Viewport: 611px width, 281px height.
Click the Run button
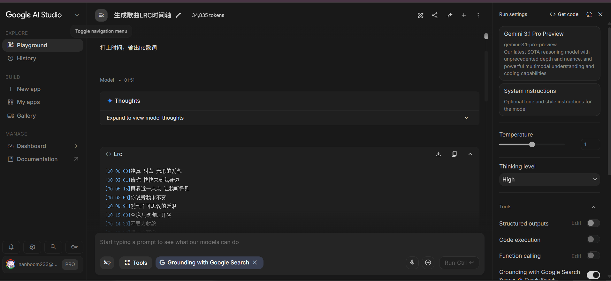459,263
